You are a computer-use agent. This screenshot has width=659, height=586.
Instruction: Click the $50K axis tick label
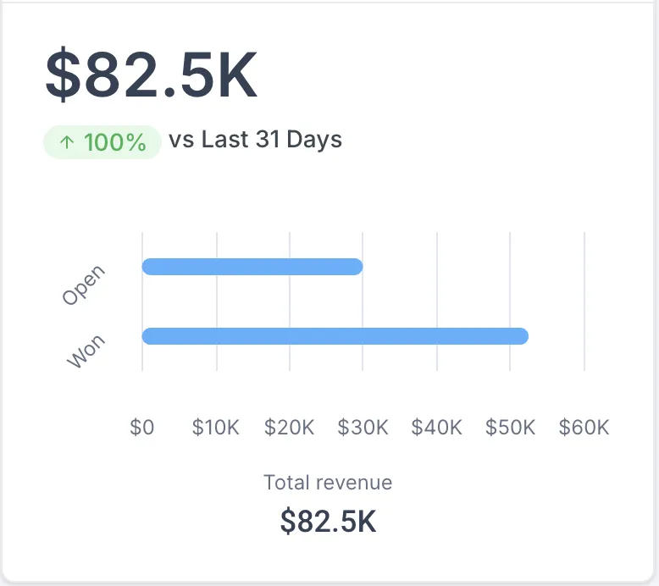tap(510, 428)
